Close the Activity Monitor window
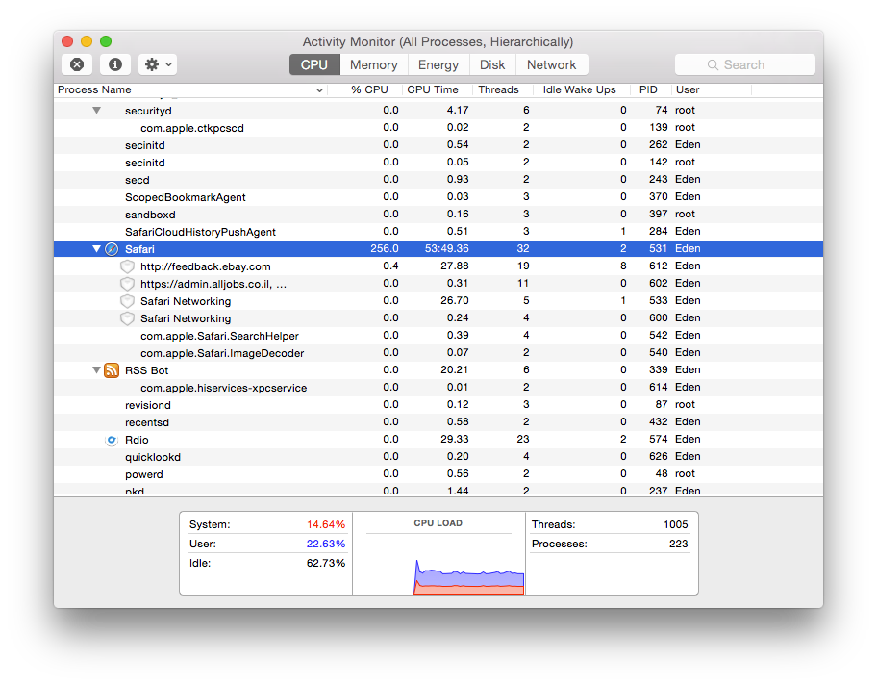Screen dimensions: 877x685 coord(67,41)
